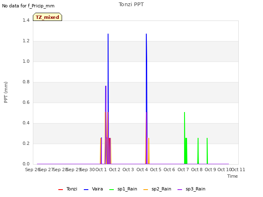Select the Tonzi legend entry

(x=68, y=189)
